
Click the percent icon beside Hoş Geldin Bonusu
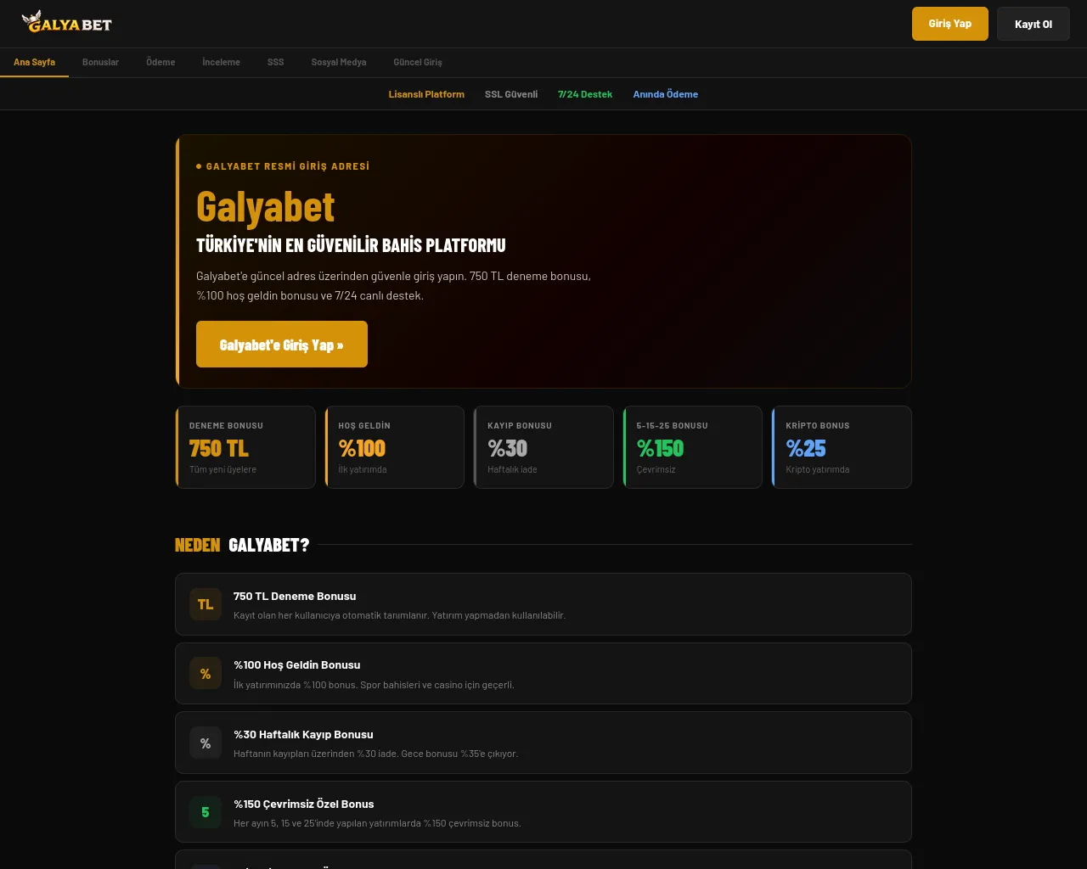click(x=206, y=674)
